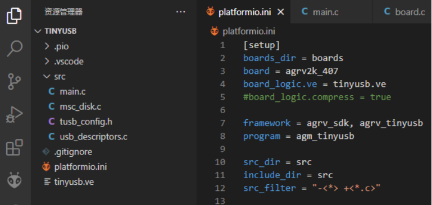432x205 pixels.
Task: Open the Extensions view icon
Action: click(15, 147)
